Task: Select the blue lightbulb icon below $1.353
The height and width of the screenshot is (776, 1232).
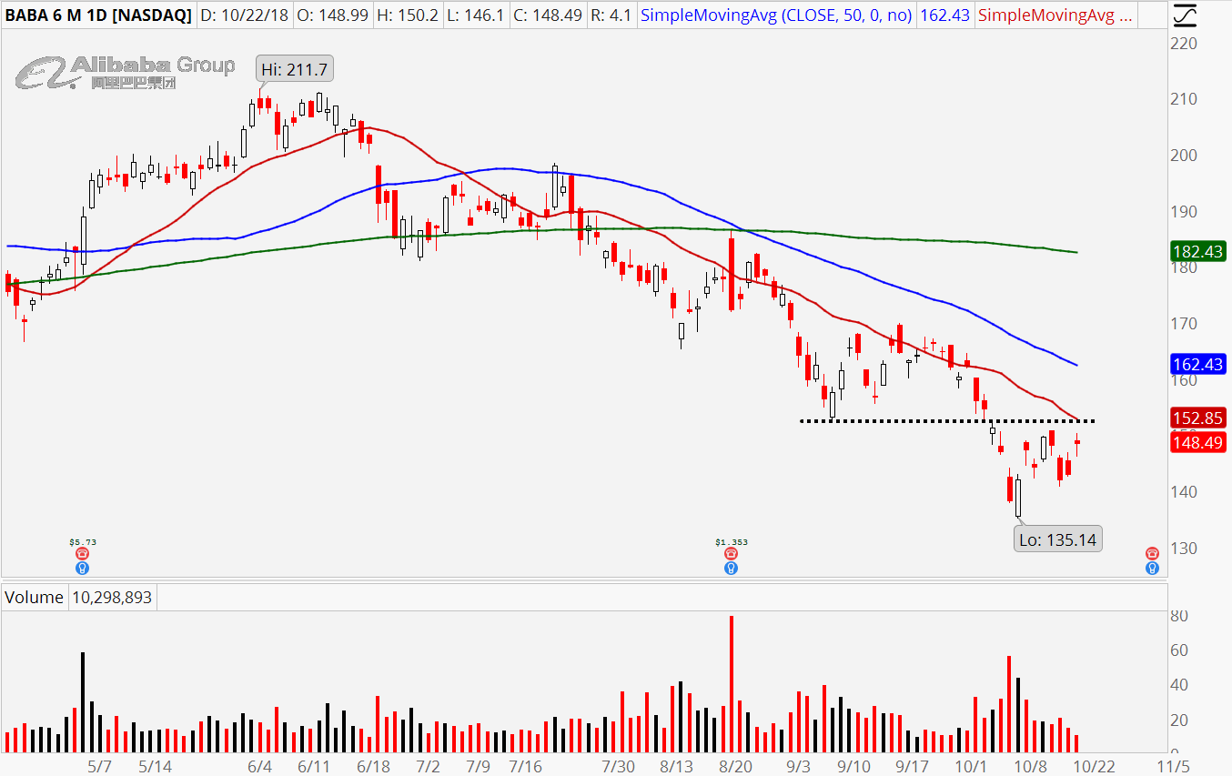Action: tap(730, 568)
